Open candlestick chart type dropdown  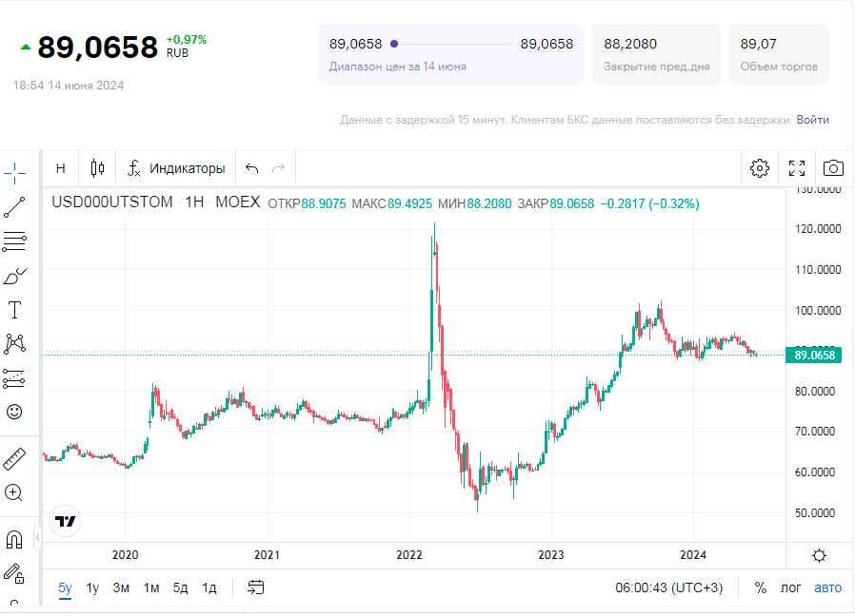tap(97, 168)
